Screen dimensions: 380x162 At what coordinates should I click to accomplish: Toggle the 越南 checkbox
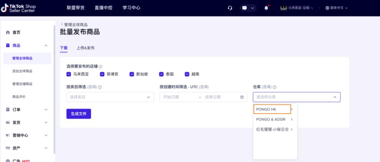pos(187,74)
